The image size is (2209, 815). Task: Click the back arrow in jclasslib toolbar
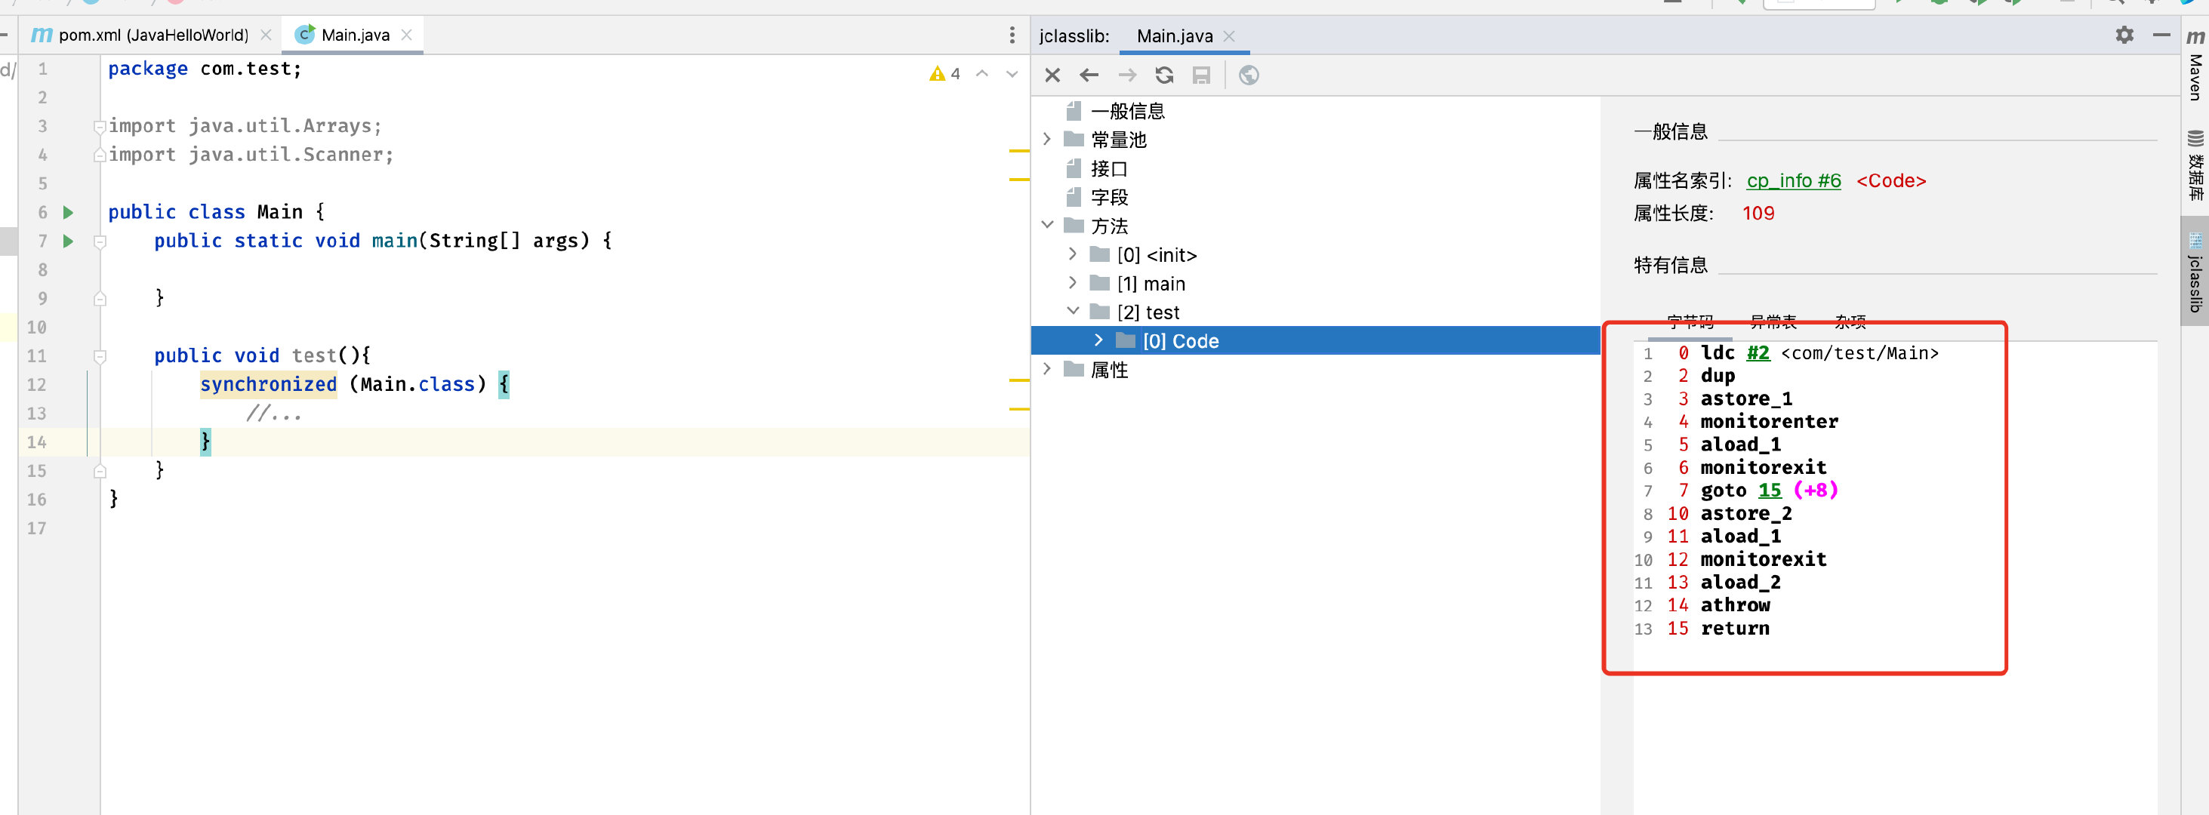click(x=1089, y=75)
